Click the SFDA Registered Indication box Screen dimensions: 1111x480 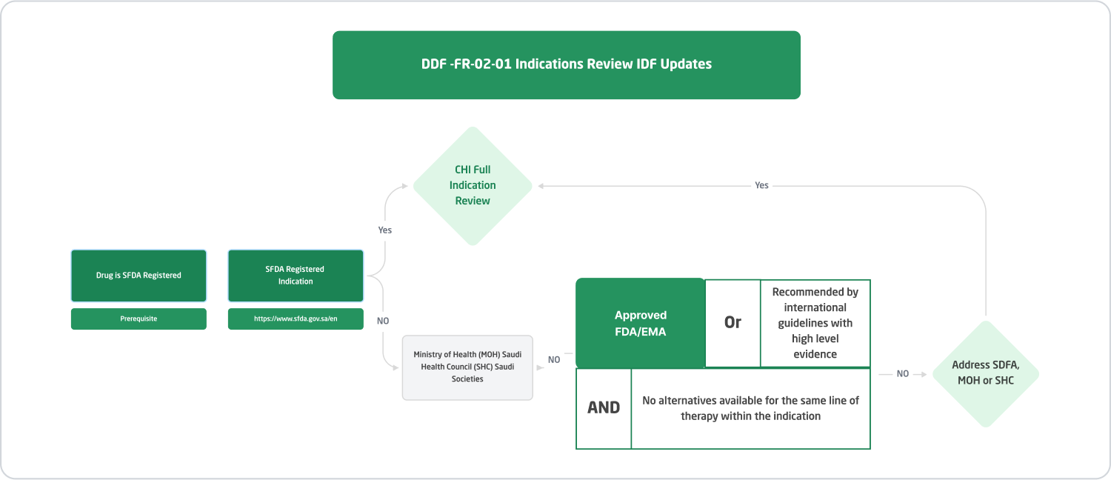296,276
